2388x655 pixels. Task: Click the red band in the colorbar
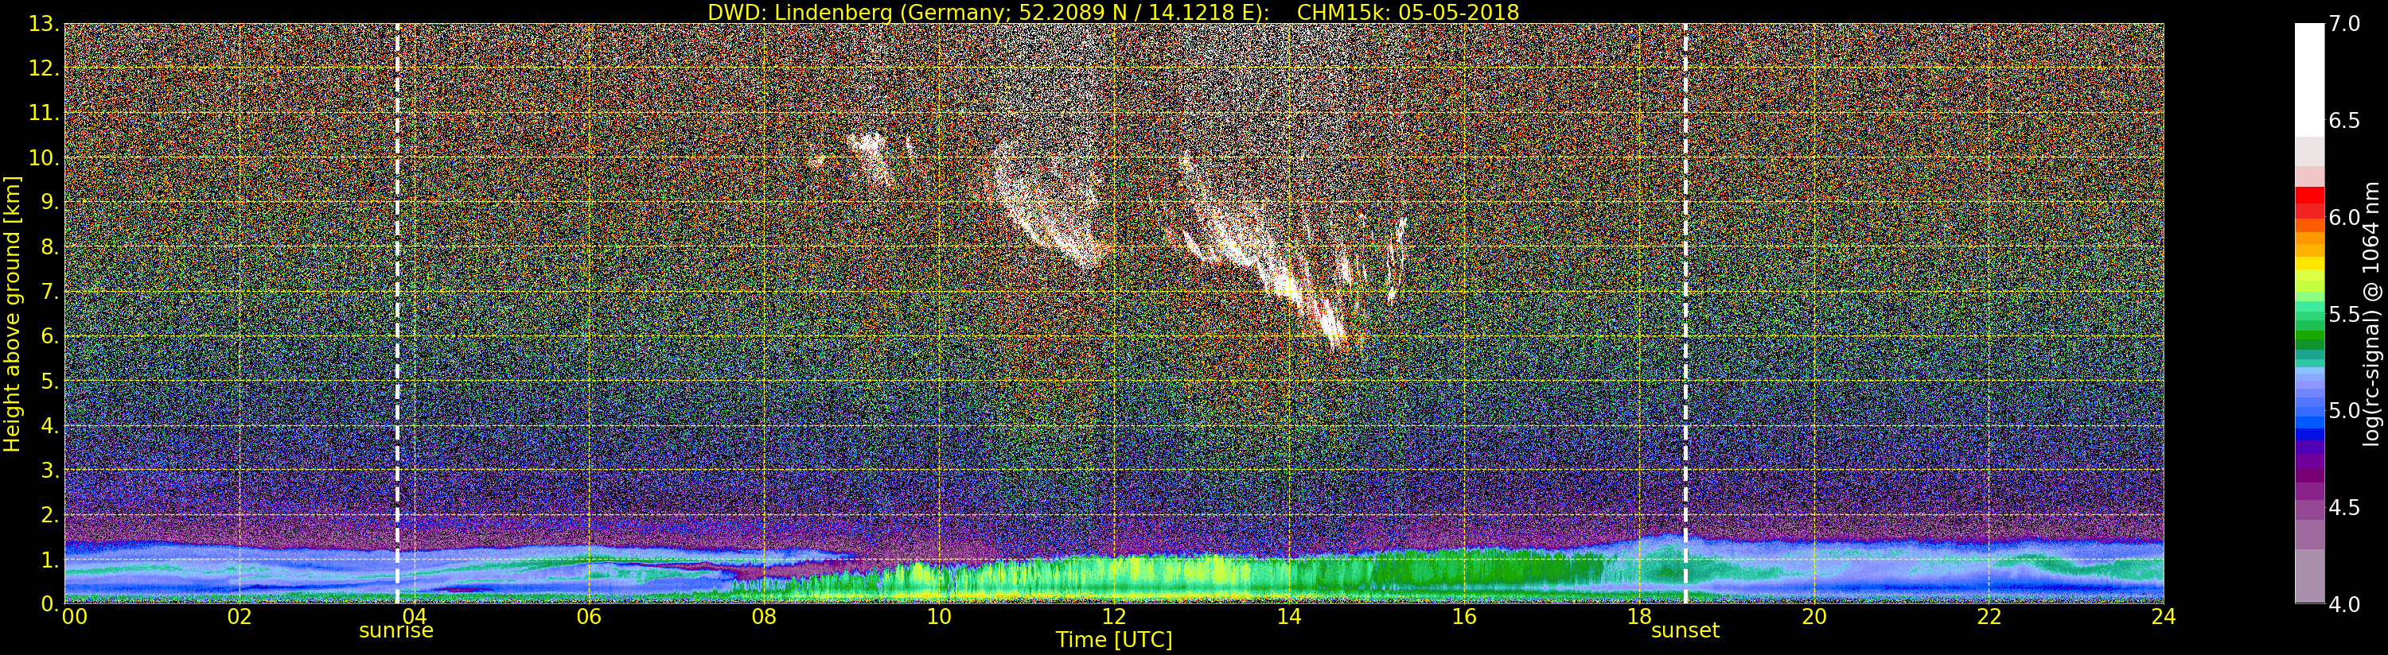coord(2309,201)
